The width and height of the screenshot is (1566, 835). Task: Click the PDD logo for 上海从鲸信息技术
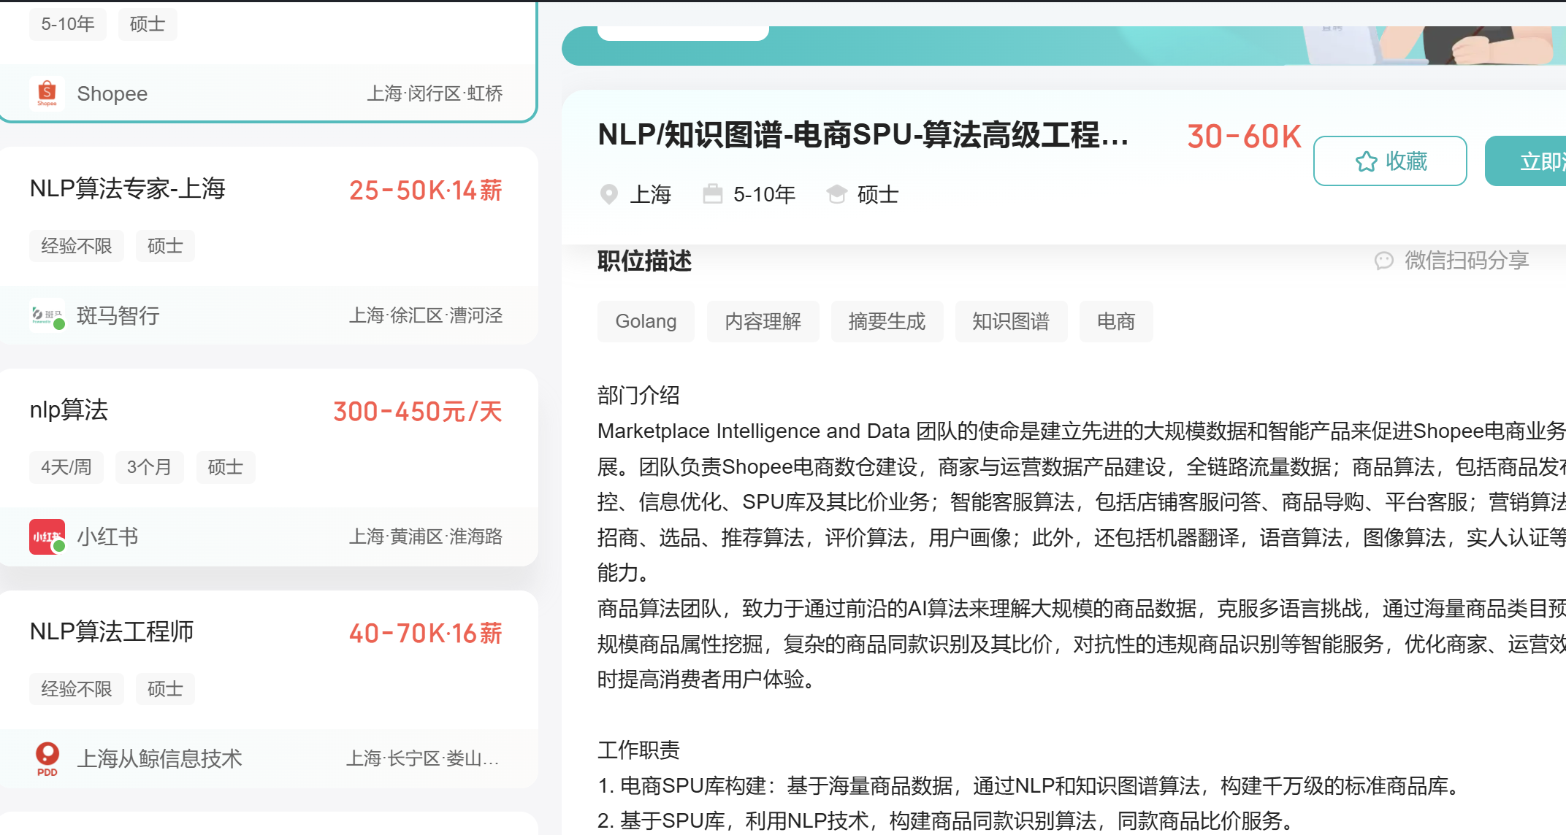click(47, 758)
